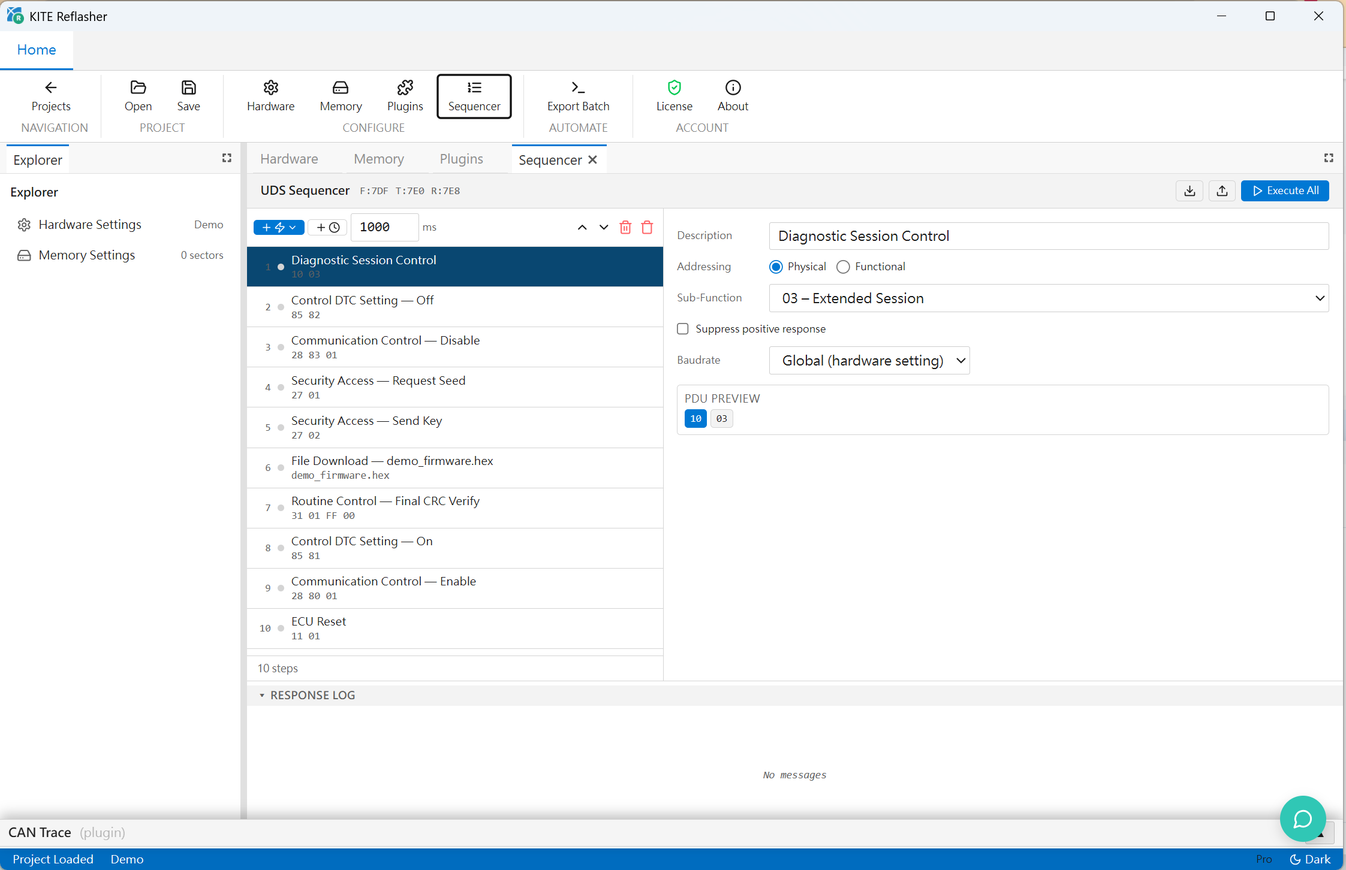
Task: Select Functional addressing radio button
Action: [x=843, y=267]
